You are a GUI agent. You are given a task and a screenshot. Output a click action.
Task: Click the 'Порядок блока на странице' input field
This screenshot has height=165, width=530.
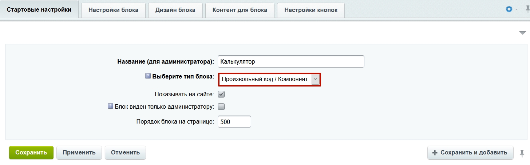pos(234,122)
